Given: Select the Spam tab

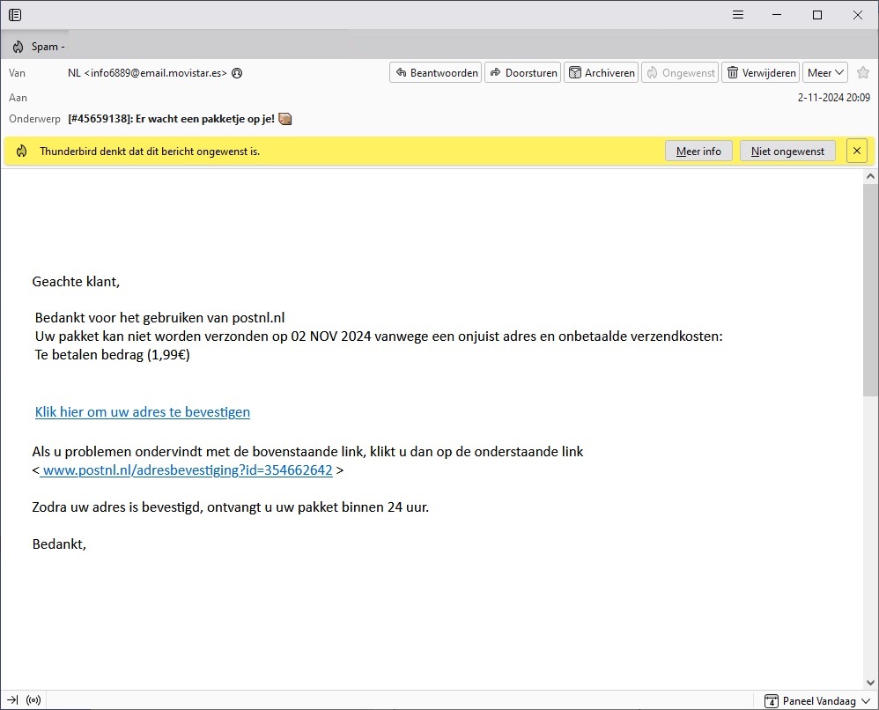Looking at the screenshot, I should [x=40, y=47].
